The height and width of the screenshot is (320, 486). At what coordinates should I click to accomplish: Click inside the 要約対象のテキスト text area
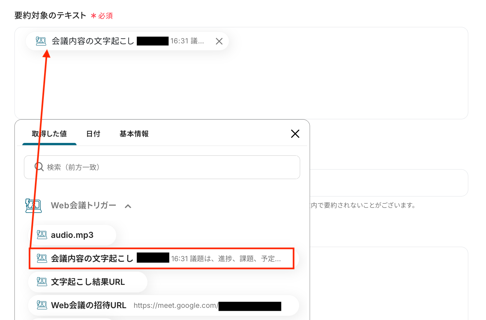coord(241,73)
